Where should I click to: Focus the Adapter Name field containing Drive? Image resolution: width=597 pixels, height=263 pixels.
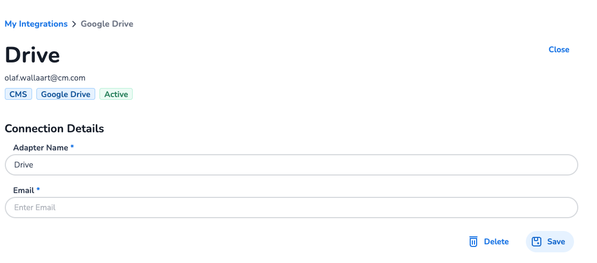pyautogui.click(x=291, y=165)
